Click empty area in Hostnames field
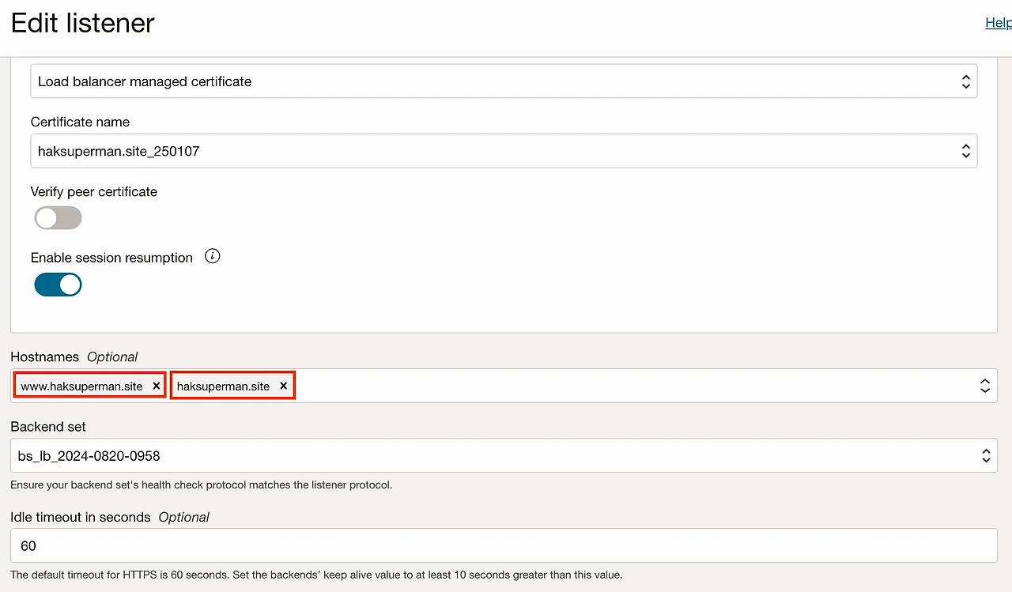Screen dimensions: 1012x592 click(625, 386)
